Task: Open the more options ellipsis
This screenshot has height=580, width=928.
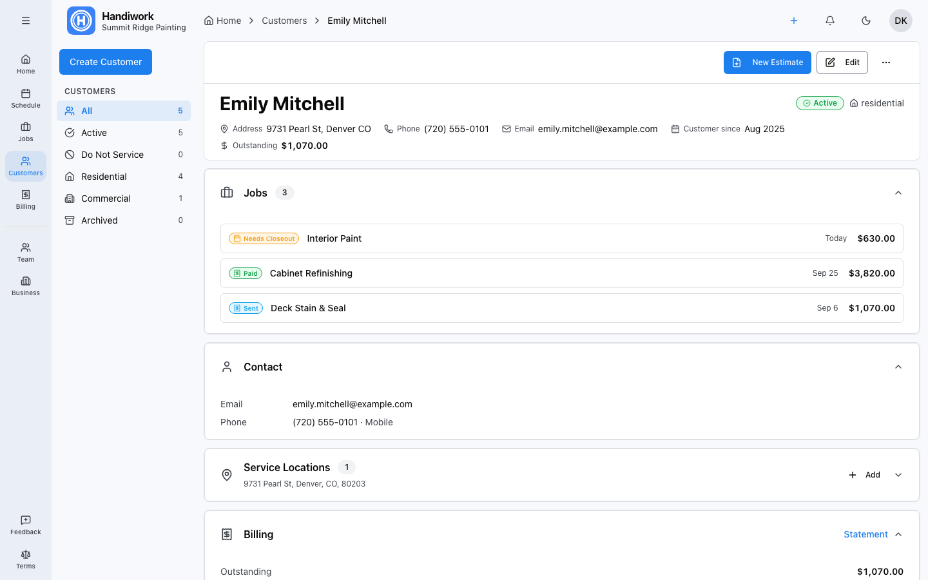Action: tap(886, 63)
